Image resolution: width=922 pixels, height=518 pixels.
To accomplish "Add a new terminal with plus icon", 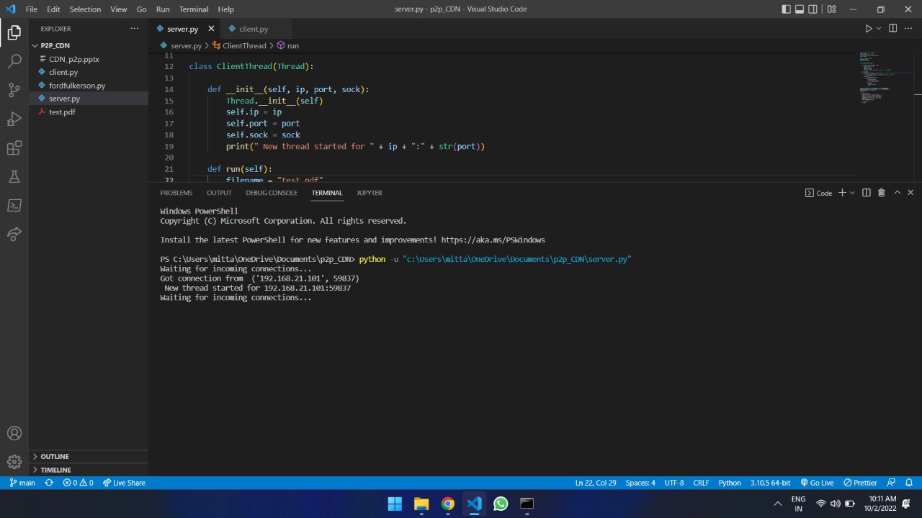I will (x=842, y=193).
